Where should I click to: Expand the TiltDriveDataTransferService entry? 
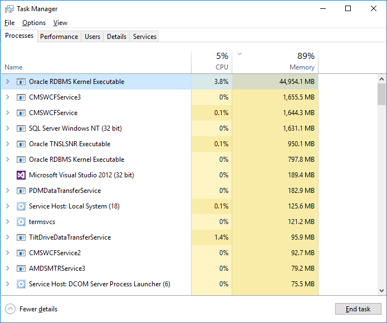pyautogui.click(x=7, y=237)
